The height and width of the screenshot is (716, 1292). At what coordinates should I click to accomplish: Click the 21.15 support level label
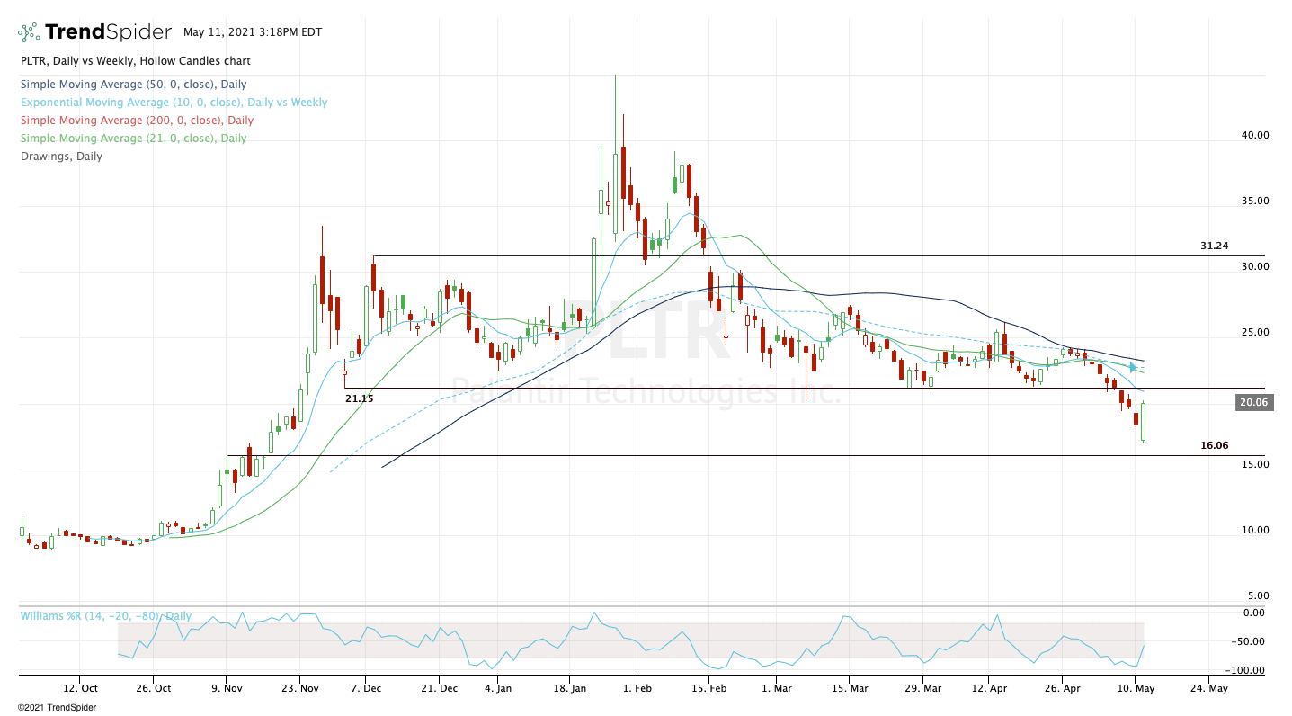coord(360,398)
